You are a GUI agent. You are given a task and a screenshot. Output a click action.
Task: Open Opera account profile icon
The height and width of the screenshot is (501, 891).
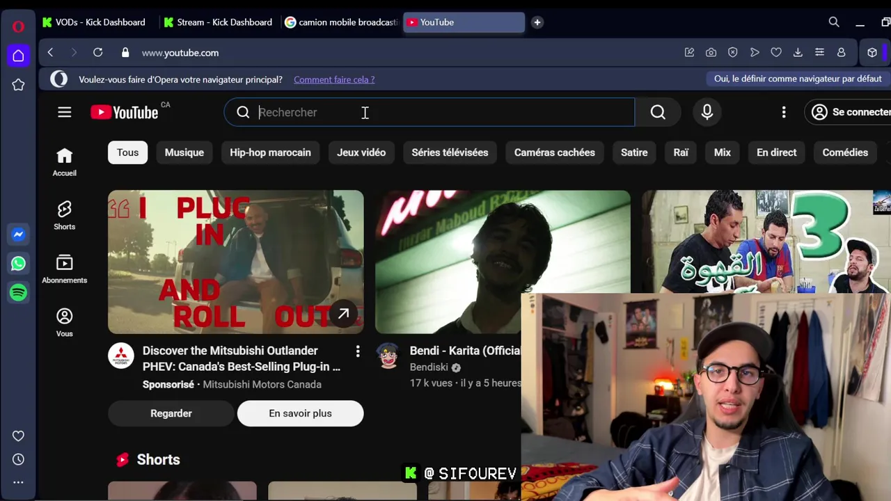pyautogui.click(x=841, y=52)
